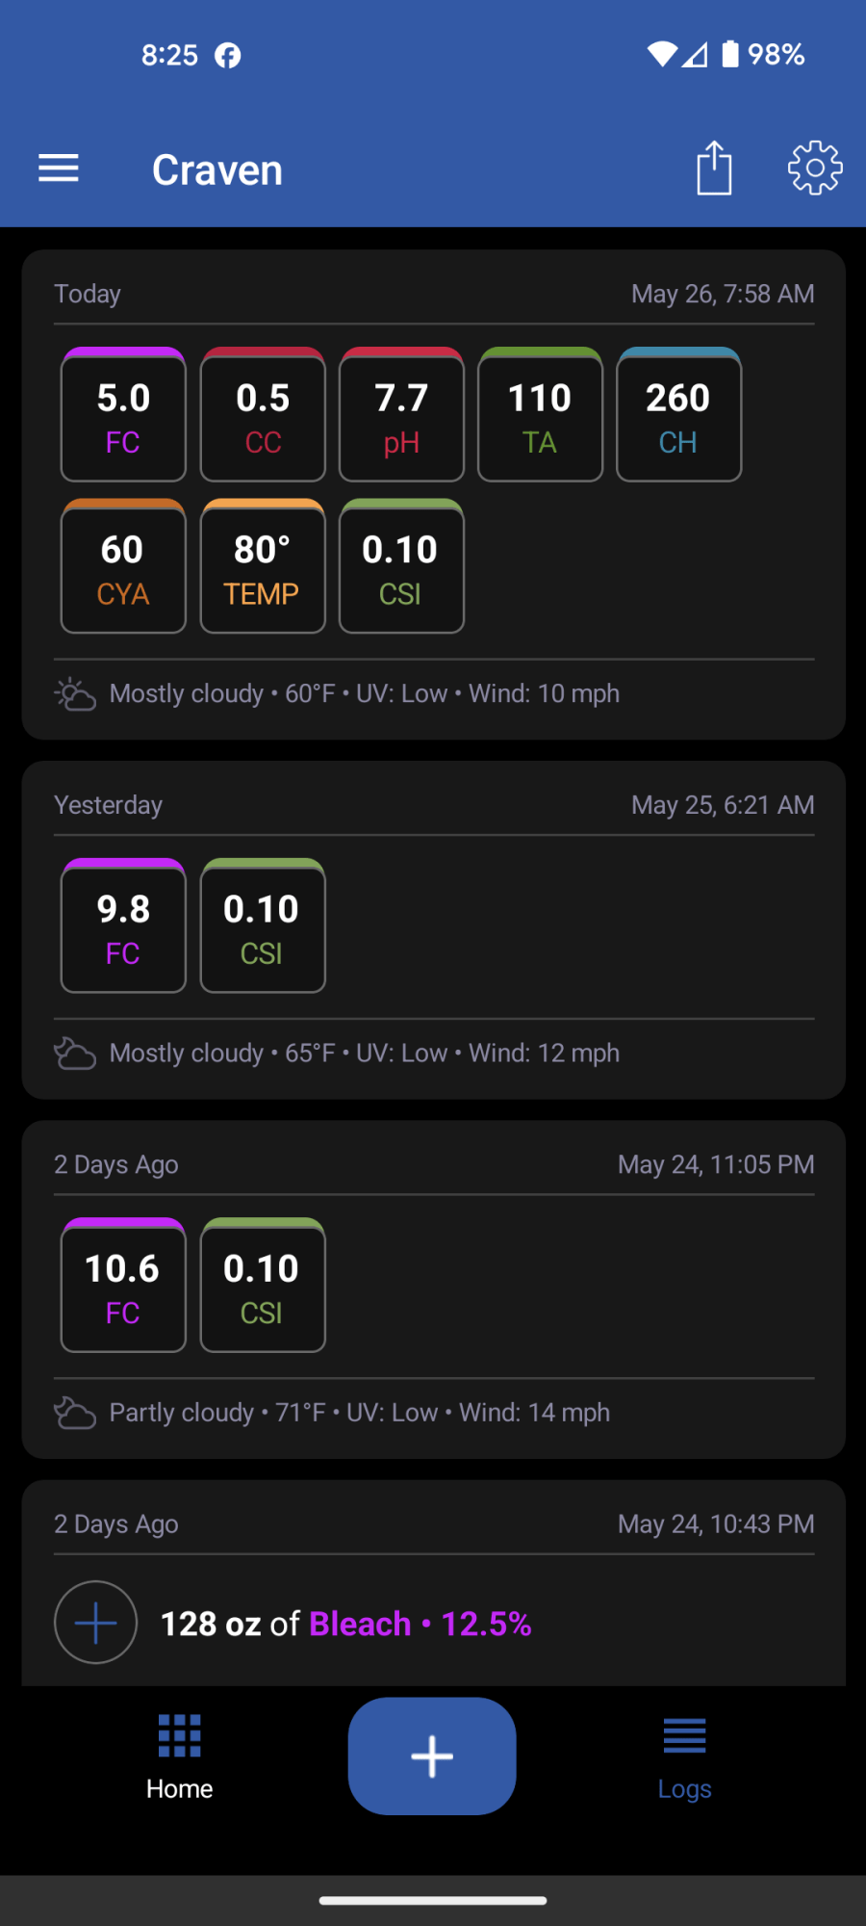Tap the share export icon
Screen dimensions: 866x1926
[714, 168]
